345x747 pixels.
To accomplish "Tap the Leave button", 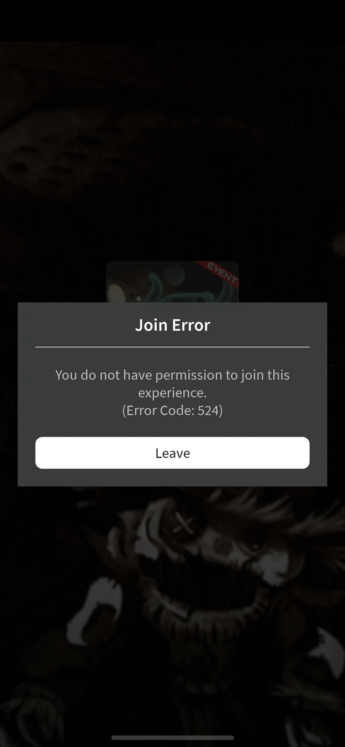I will (172, 453).
